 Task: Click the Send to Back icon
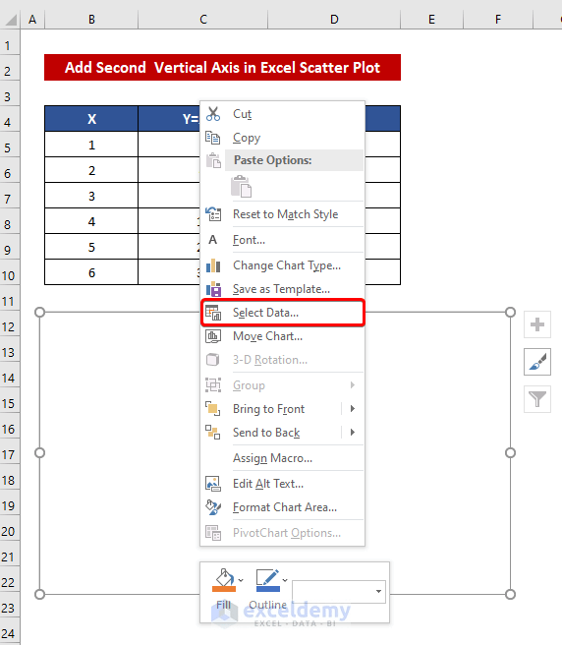tap(213, 433)
